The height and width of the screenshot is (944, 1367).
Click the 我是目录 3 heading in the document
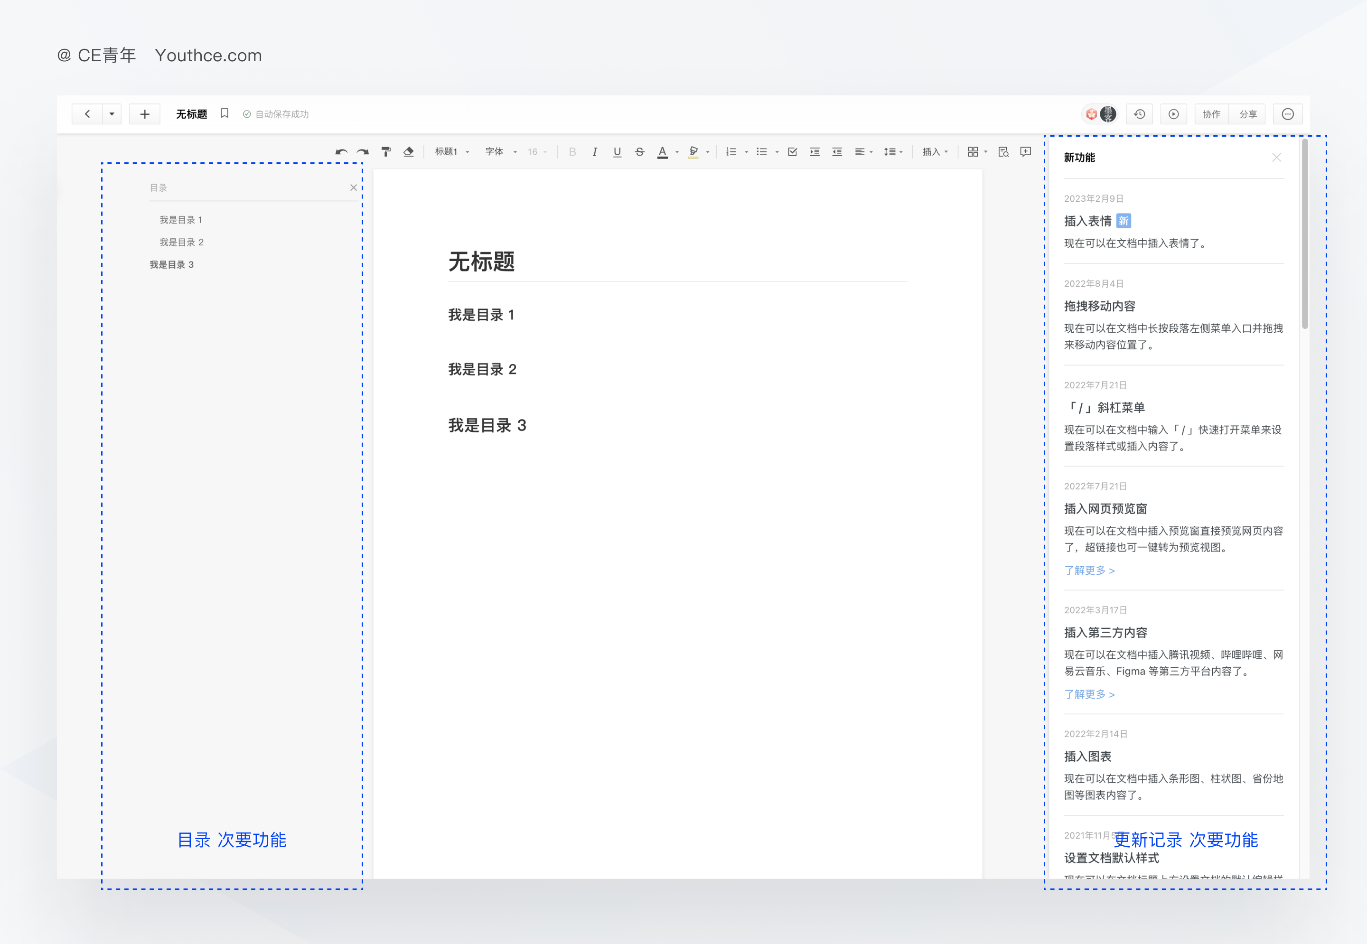click(x=487, y=425)
